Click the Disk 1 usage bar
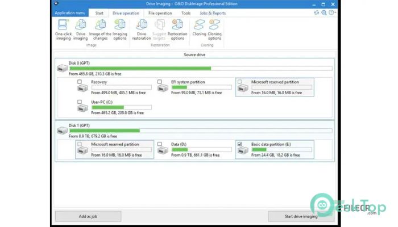 tap(201, 131)
